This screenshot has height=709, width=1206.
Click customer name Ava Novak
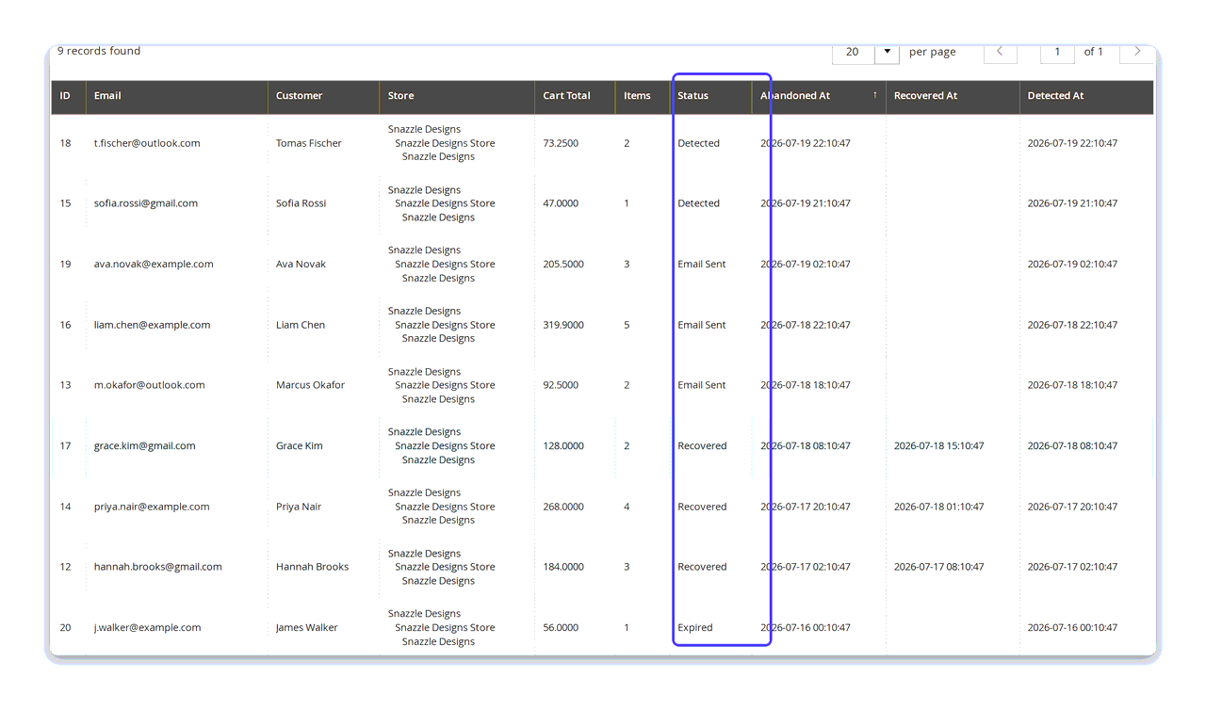click(x=301, y=265)
